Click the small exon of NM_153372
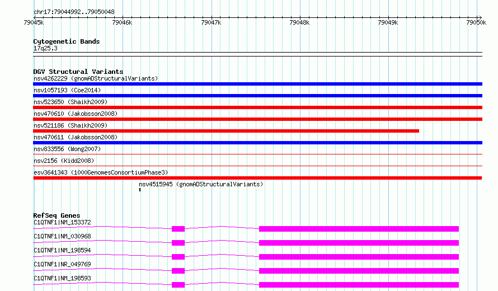 pos(178,229)
